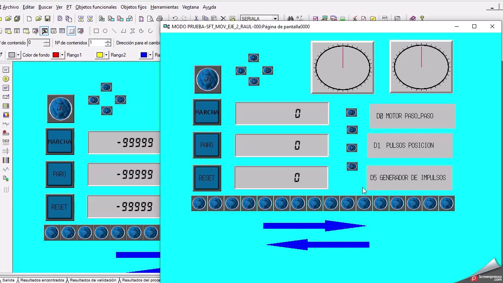Click the W word button tool
503x283 pixels.
[6, 70]
